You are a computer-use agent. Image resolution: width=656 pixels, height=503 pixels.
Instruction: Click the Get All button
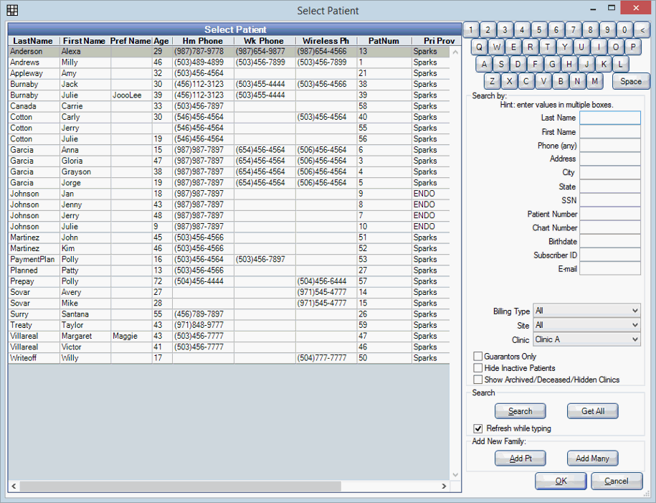pos(592,410)
